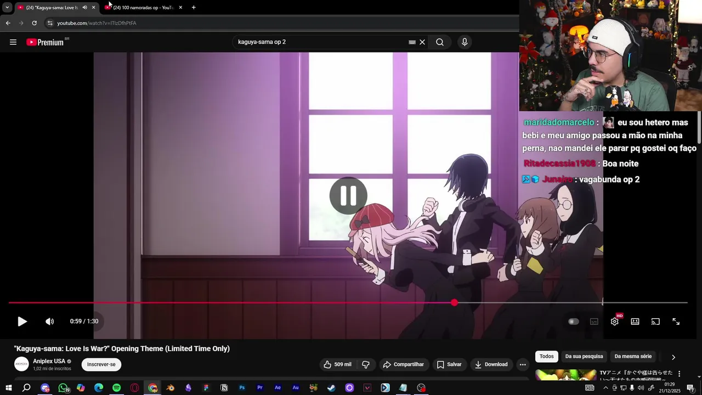Screen dimensions: 702x395
Task: Subscribe with the Inscrever-se button
Action: (101, 364)
